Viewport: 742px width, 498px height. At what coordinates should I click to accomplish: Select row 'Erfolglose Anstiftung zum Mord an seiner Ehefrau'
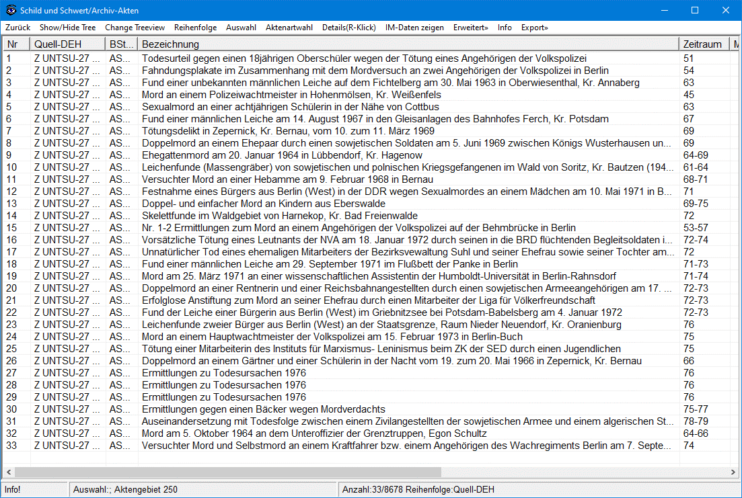(370, 300)
